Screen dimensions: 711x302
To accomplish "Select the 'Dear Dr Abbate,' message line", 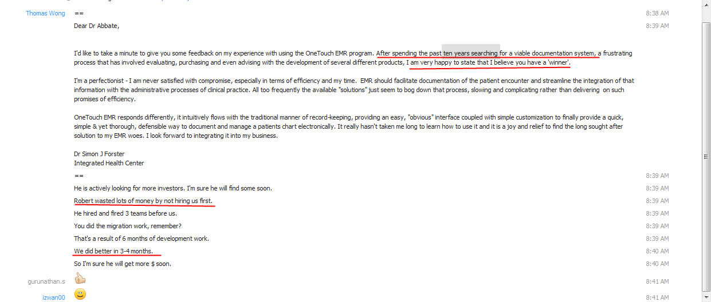I will pos(96,26).
